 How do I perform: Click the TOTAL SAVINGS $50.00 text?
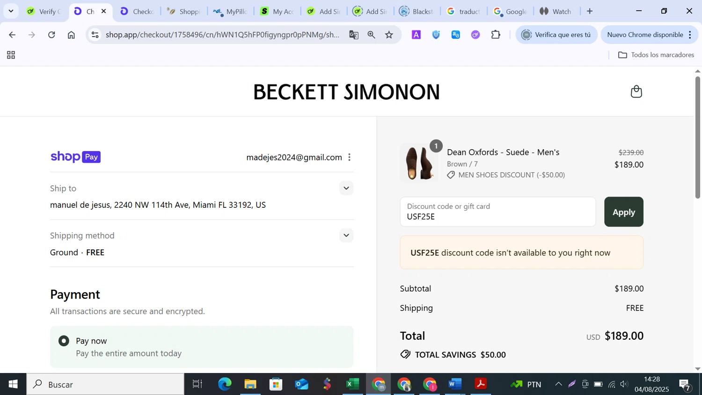(460, 355)
